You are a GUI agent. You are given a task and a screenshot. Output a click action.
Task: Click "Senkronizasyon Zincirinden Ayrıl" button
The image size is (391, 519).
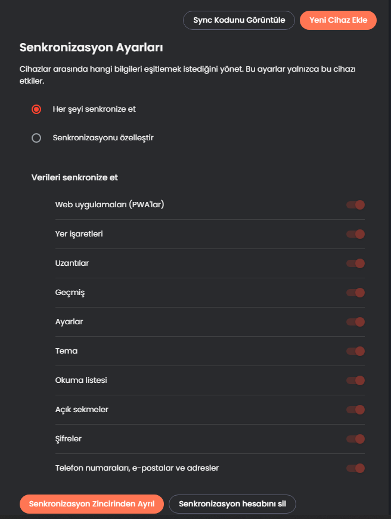tap(91, 504)
